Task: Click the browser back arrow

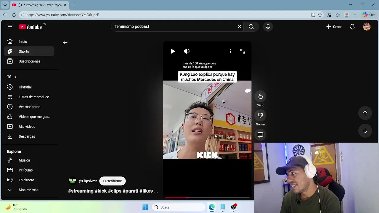Action: point(5,15)
